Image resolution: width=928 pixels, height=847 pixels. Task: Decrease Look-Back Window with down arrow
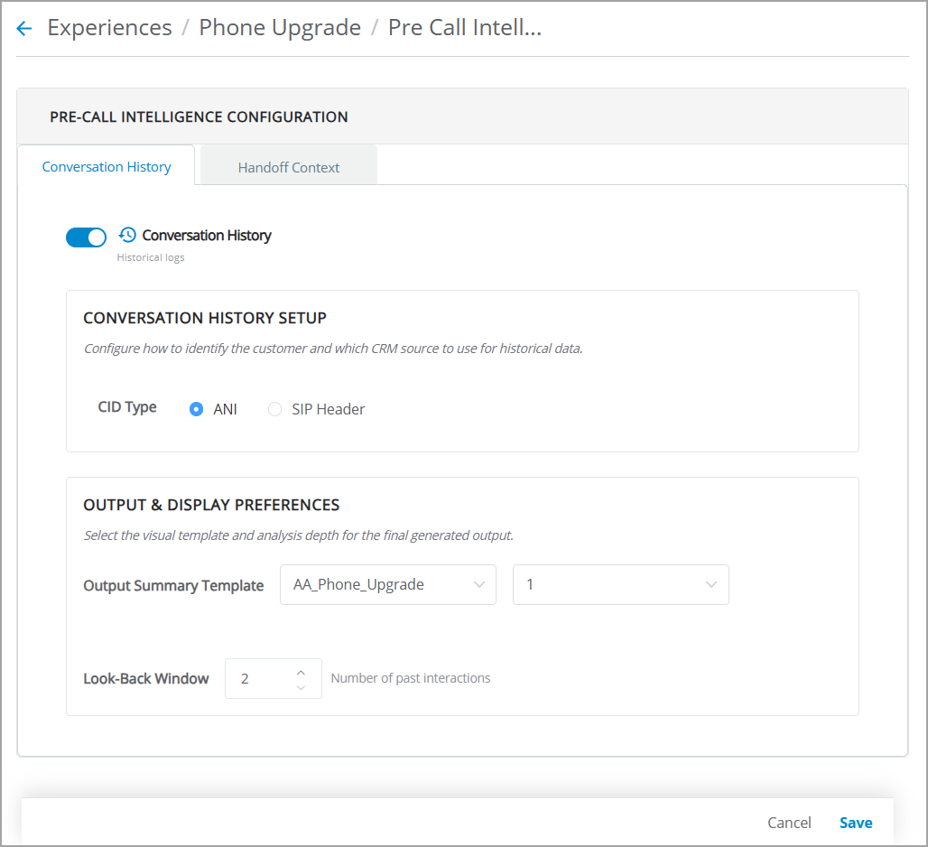(301, 687)
